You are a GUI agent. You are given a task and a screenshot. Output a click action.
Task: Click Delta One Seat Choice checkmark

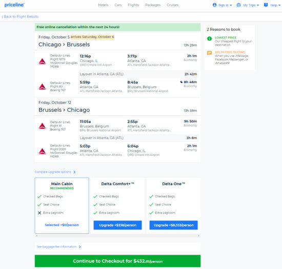coord(151,204)
